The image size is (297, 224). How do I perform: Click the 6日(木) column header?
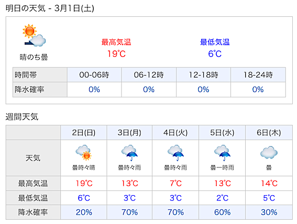269,132
